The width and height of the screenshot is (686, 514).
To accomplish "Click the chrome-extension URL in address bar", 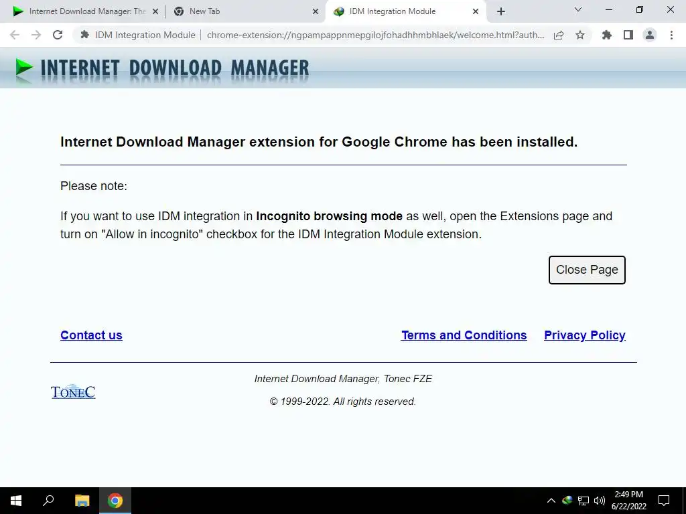I will pyautogui.click(x=375, y=35).
